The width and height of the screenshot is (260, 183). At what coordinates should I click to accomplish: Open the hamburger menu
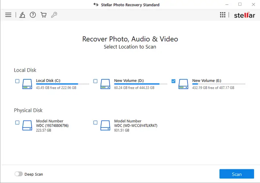(8, 15)
